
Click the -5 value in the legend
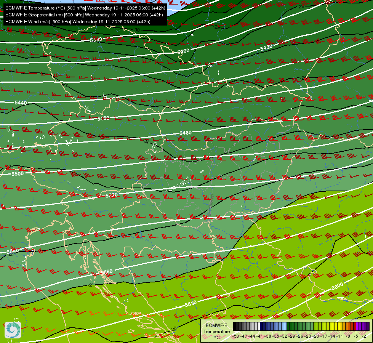(x=355, y=336)
